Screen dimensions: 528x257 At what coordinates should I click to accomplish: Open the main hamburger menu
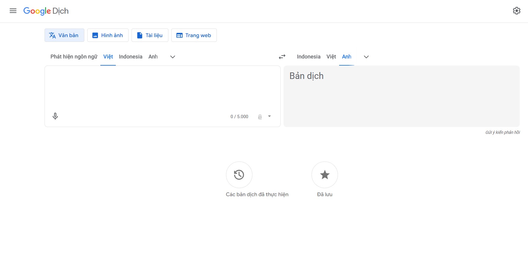pyautogui.click(x=13, y=11)
